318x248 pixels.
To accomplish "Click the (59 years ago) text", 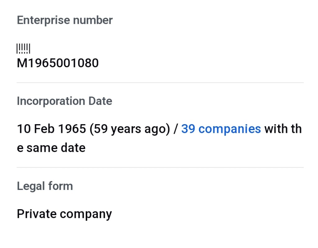I will click(x=130, y=129).
